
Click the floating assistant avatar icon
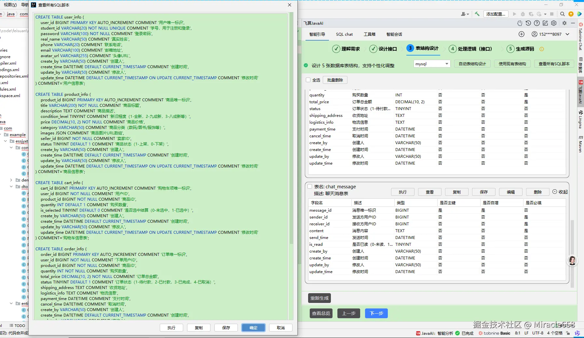click(x=572, y=260)
